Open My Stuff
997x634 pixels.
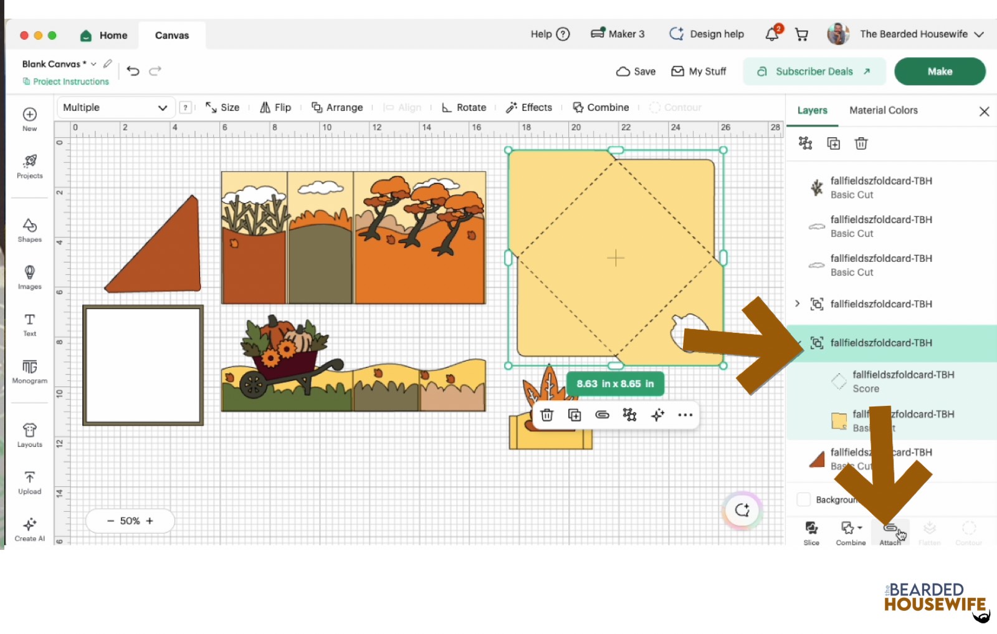(x=699, y=71)
